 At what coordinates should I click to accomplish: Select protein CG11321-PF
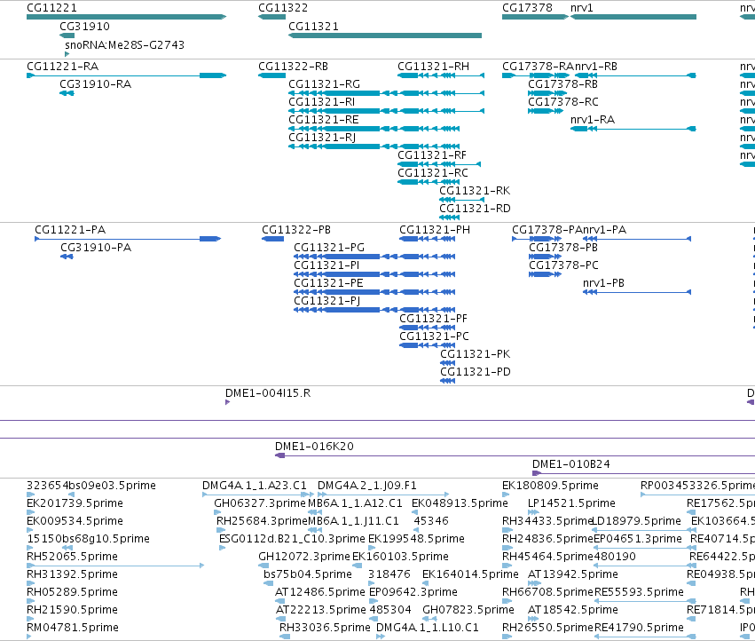pos(427,328)
